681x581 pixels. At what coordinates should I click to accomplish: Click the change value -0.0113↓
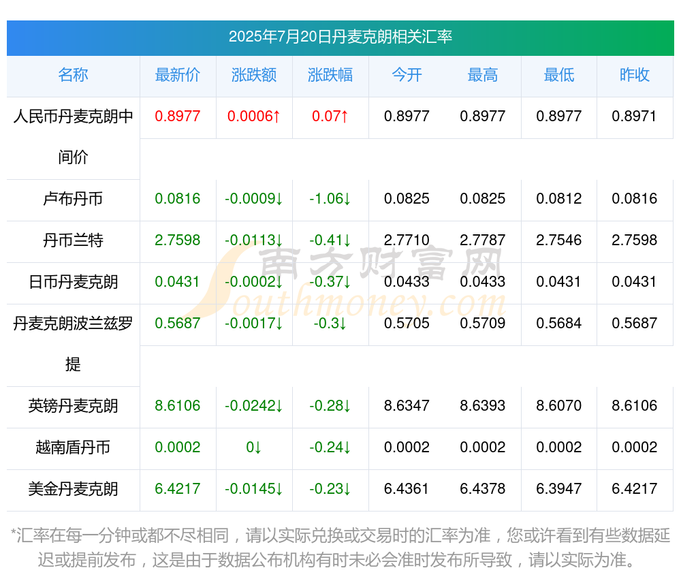tap(254, 240)
